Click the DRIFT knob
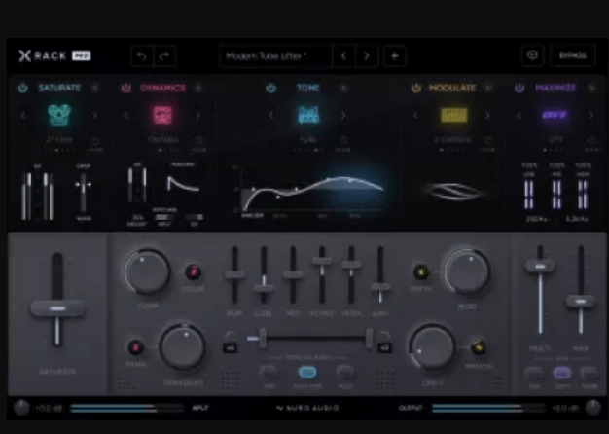 pyautogui.click(x=432, y=347)
